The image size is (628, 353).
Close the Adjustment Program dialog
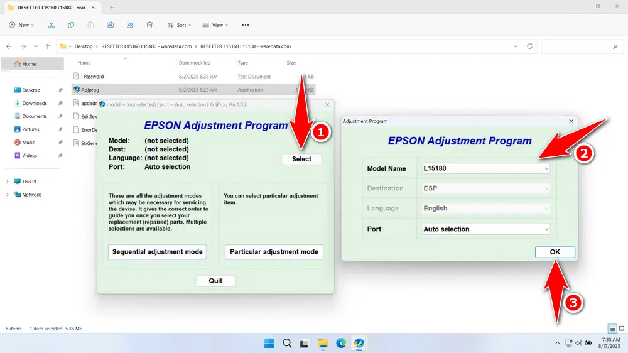[x=571, y=121]
